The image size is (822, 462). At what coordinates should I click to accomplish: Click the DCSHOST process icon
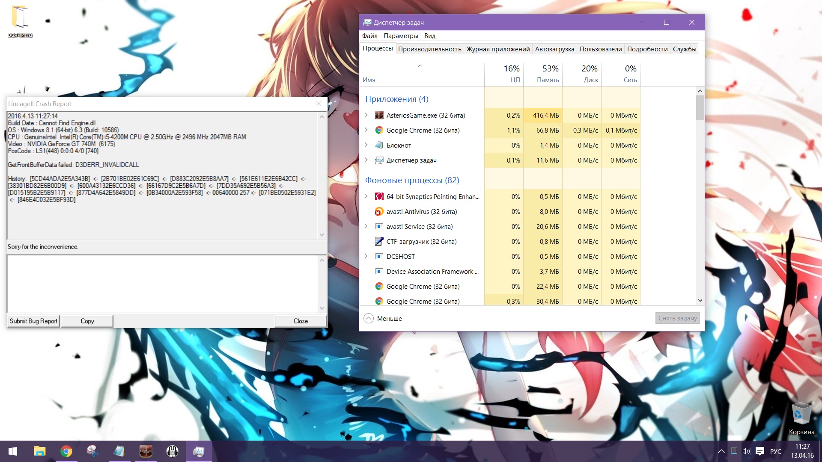click(x=379, y=257)
